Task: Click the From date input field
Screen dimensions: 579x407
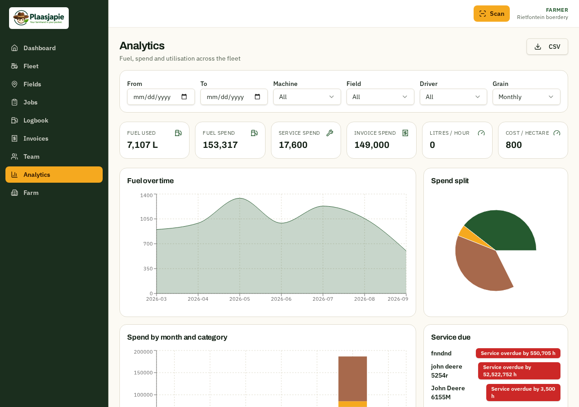Action: coord(161,97)
